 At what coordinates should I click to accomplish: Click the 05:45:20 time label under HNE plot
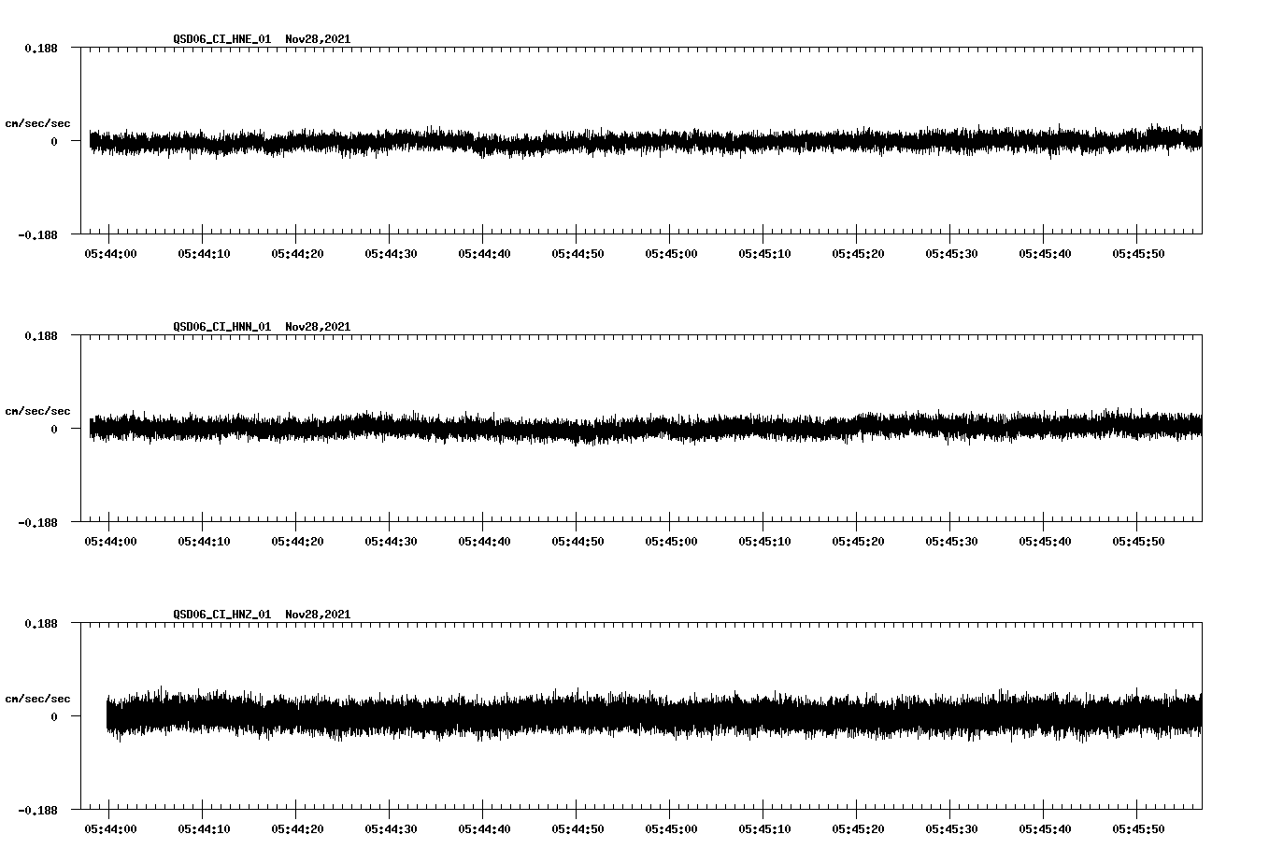[858, 254]
